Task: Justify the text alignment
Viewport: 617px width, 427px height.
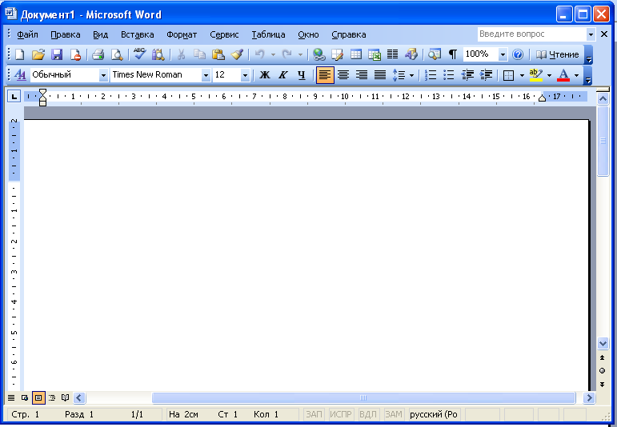Action: pos(379,74)
